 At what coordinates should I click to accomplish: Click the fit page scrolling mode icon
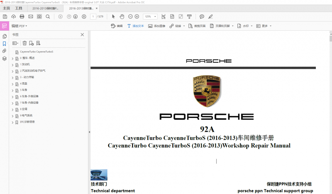tap(164, 17)
